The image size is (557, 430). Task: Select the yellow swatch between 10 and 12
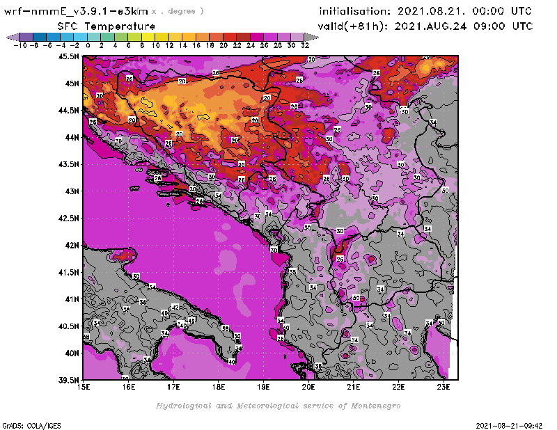(162, 37)
